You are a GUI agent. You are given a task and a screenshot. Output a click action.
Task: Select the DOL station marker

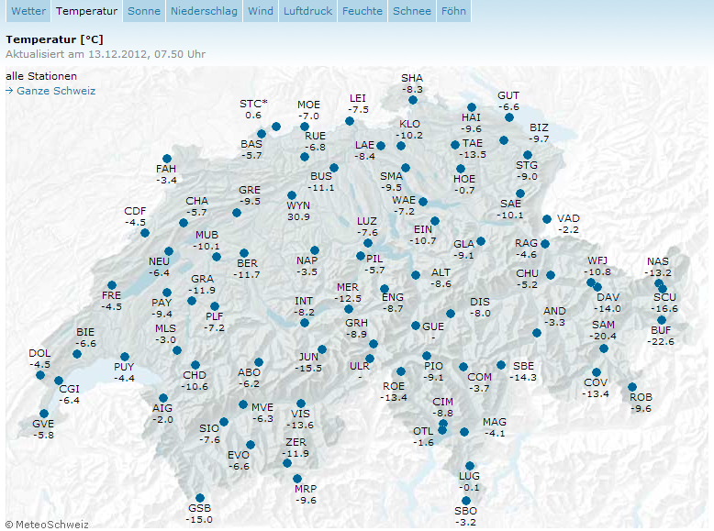coord(40,375)
